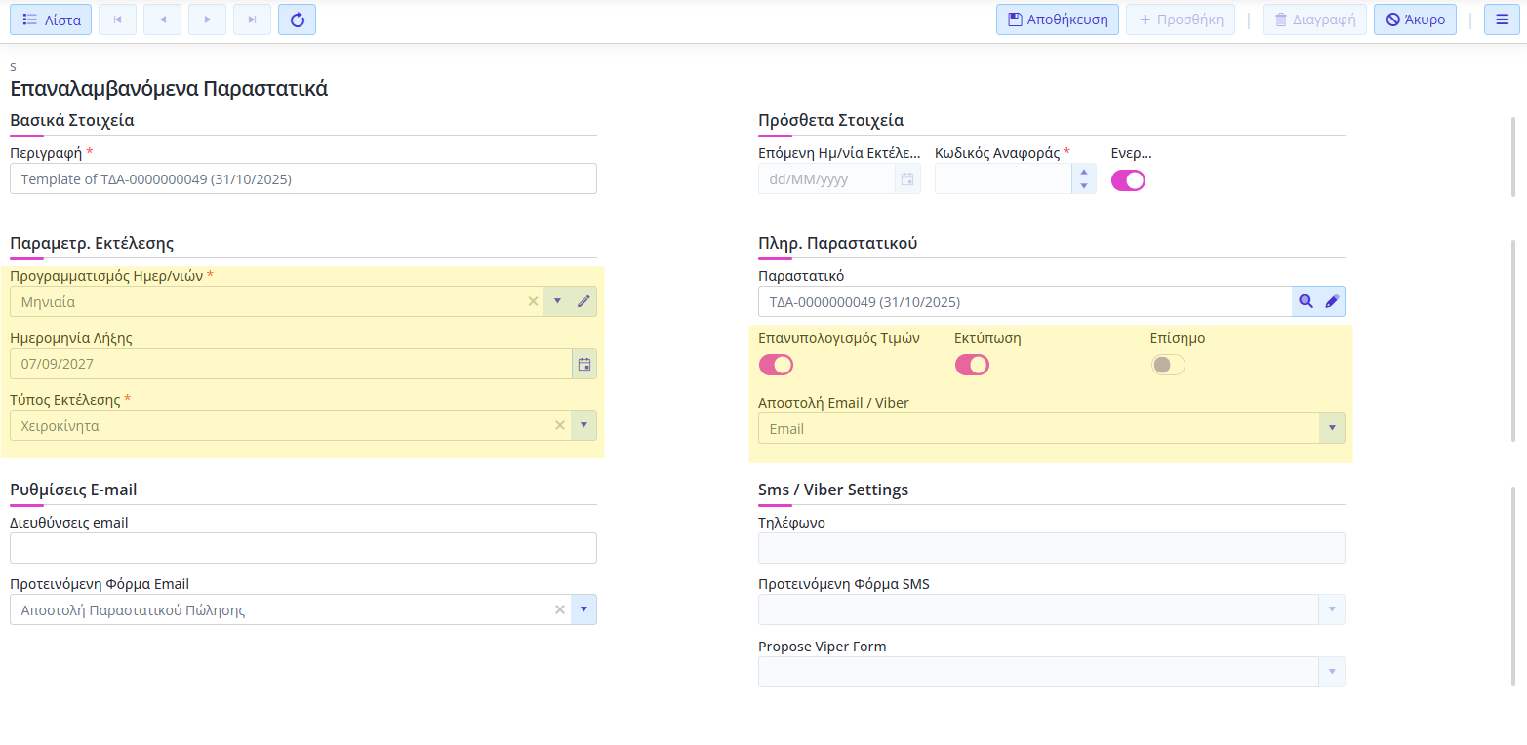Jump to the last record icon
The image size is (1527, 745).
(252, 20)
